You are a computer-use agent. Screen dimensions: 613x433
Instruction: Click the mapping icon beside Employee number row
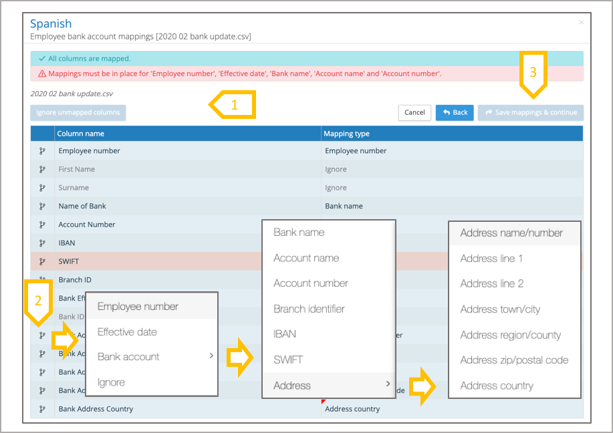click(42, 151)
